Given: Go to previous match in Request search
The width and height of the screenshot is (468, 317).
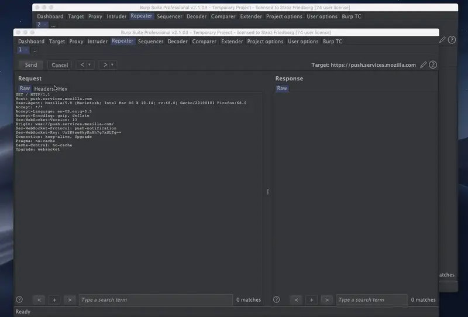Looking at the screenshot, I should (39, 299).
